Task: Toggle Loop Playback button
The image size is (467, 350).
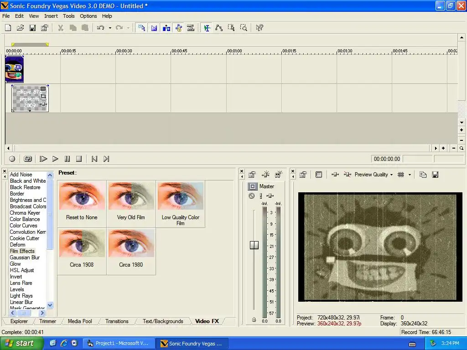Action: 28,159
